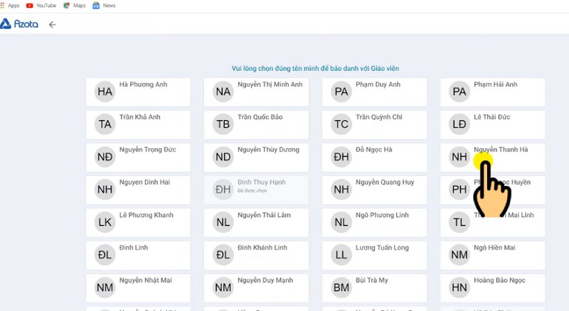Open the YouTube bookmark

tap(41, 6)
